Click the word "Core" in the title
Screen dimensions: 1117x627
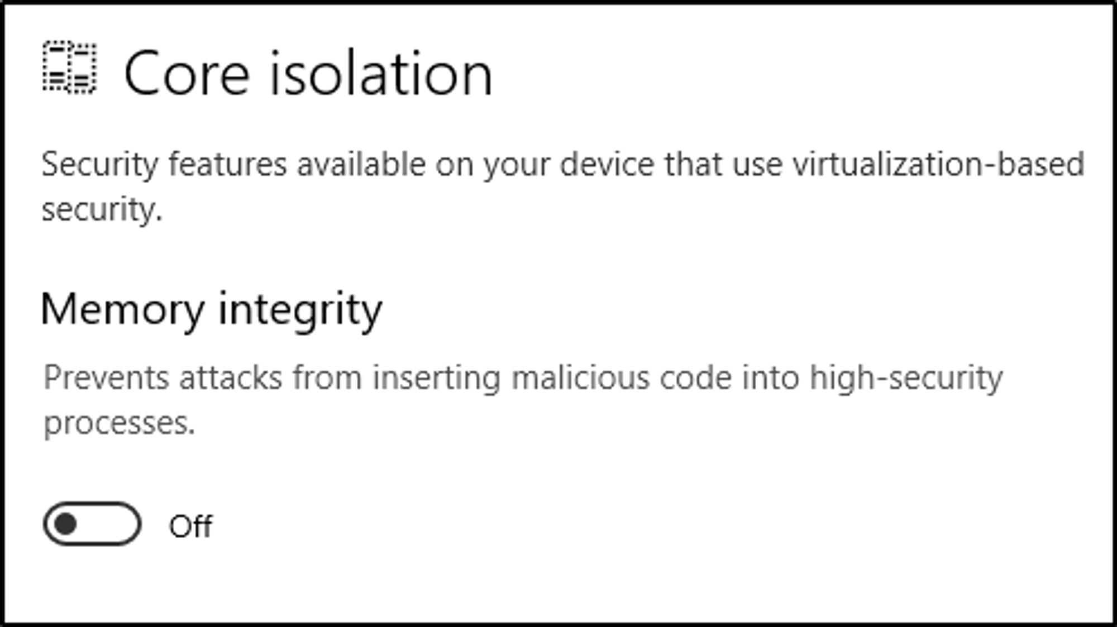coord(187,74)
